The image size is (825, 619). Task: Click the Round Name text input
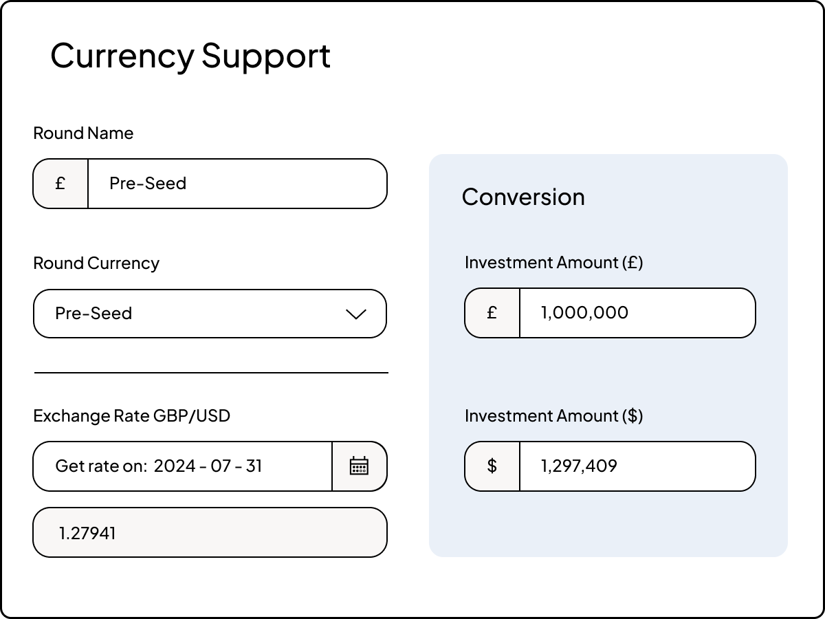(x=237, y=183)
